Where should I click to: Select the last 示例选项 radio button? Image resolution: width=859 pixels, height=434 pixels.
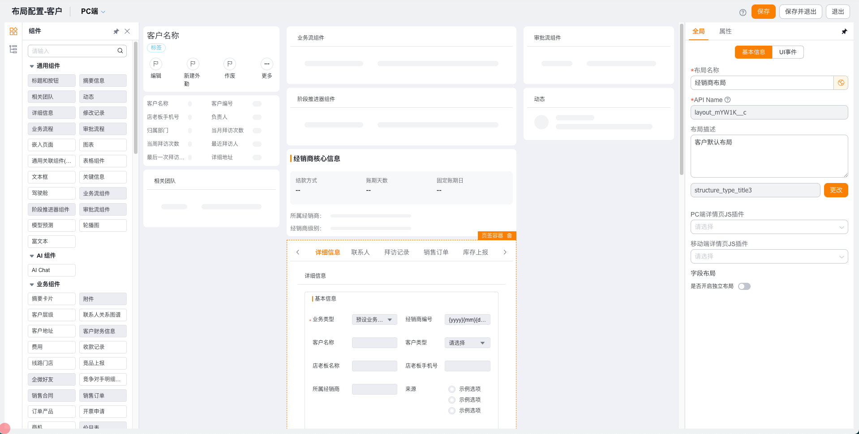pos(452,411)
